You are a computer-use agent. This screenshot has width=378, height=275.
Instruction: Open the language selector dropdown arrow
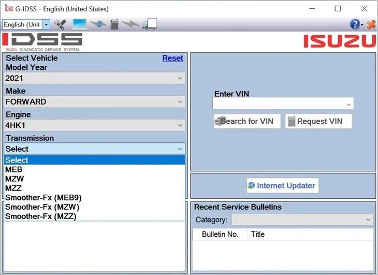coord(46,24)
